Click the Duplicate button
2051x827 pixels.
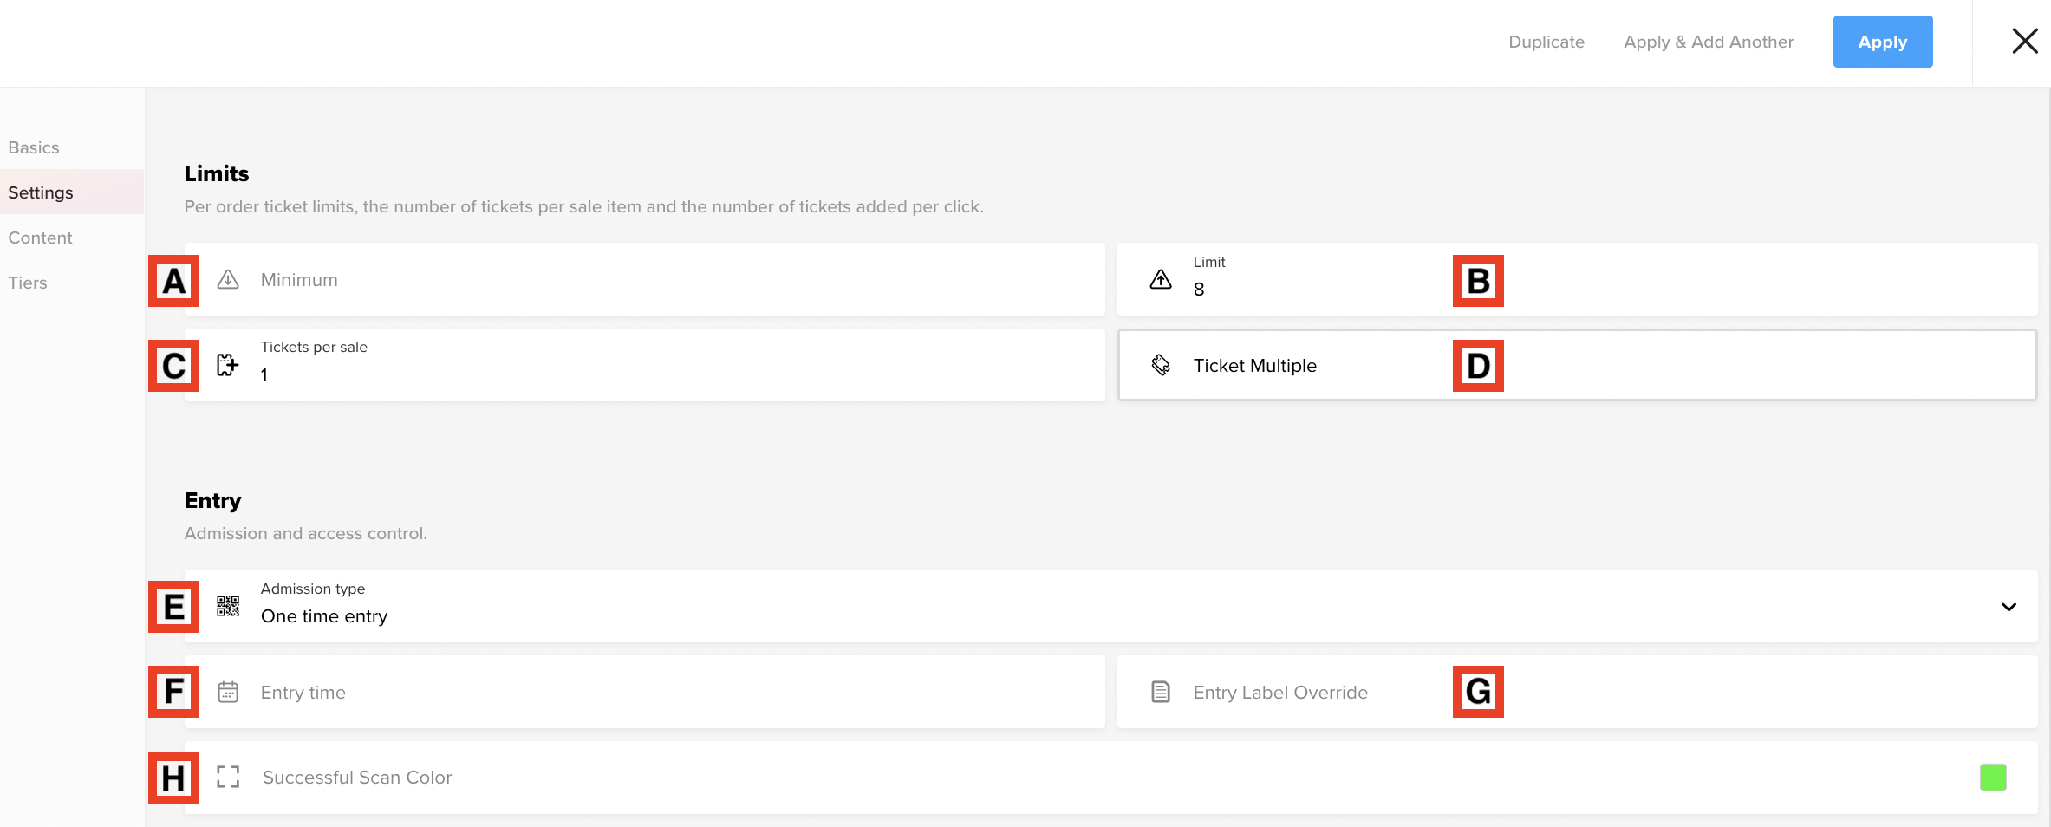[1546, 42]
